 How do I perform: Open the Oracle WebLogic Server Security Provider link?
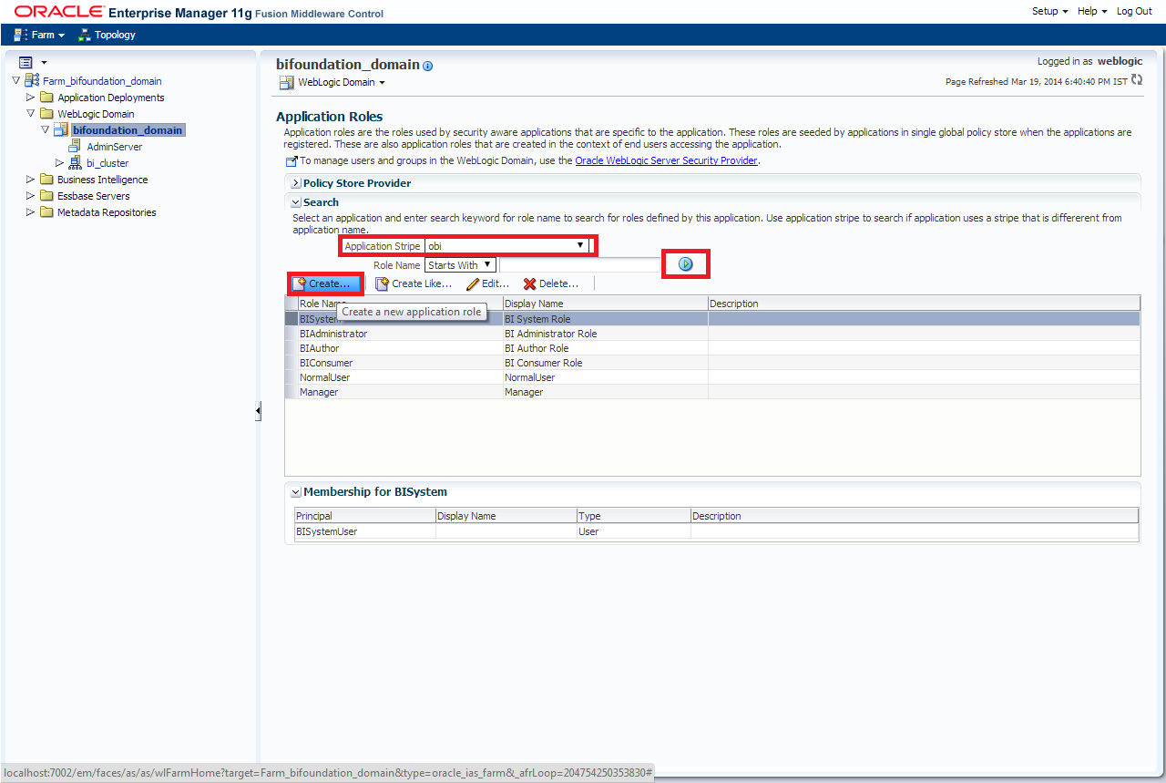pyautogui.click(x=666, y=160)
